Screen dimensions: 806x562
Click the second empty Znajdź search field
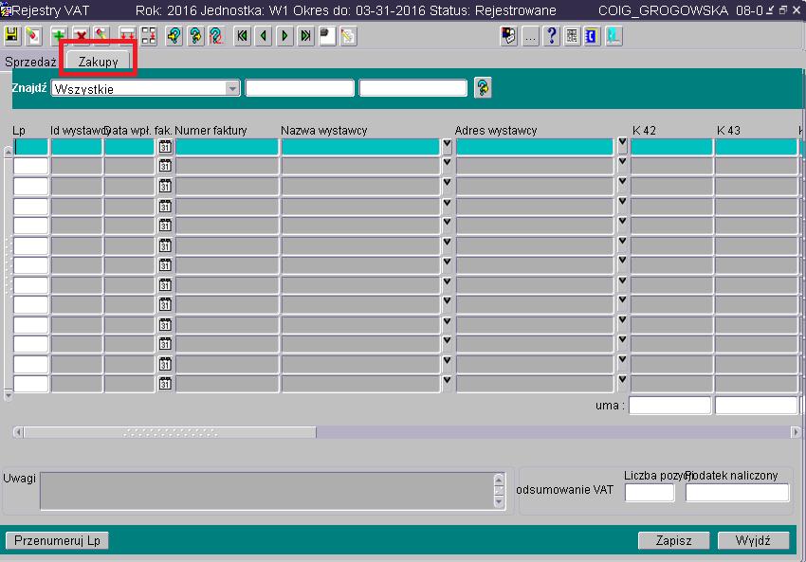tap(413, 88)
